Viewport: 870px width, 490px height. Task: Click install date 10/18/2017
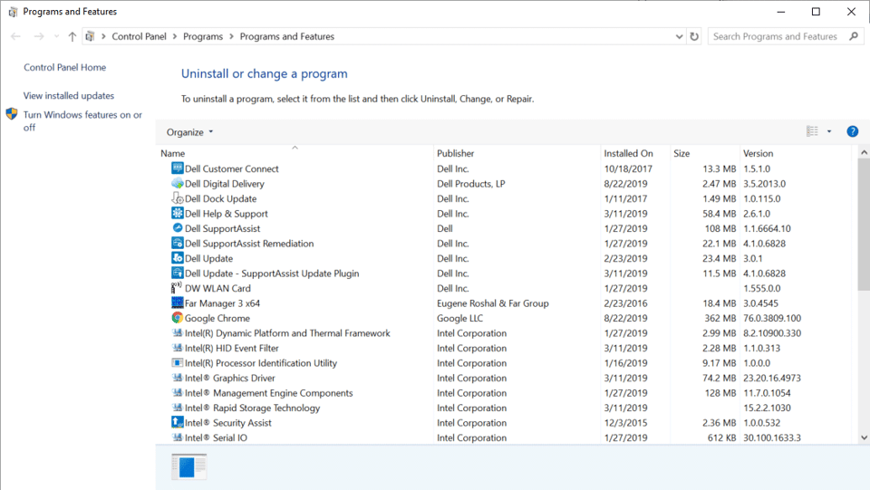click(x=628, y=168)
